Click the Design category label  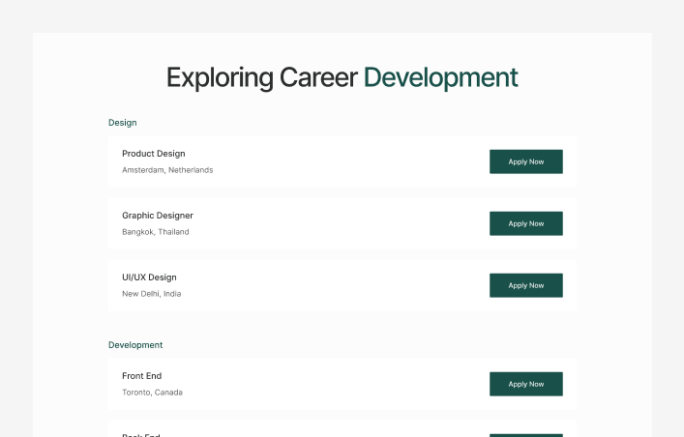tap(122, 123)
